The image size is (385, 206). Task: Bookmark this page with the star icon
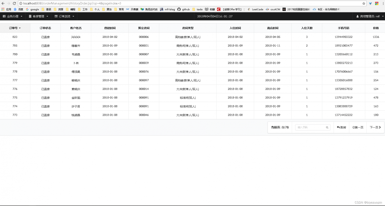point(364,3)
